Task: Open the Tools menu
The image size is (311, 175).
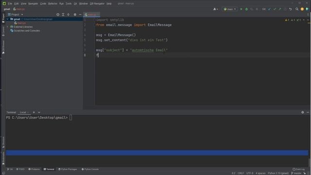Action: 69,3
